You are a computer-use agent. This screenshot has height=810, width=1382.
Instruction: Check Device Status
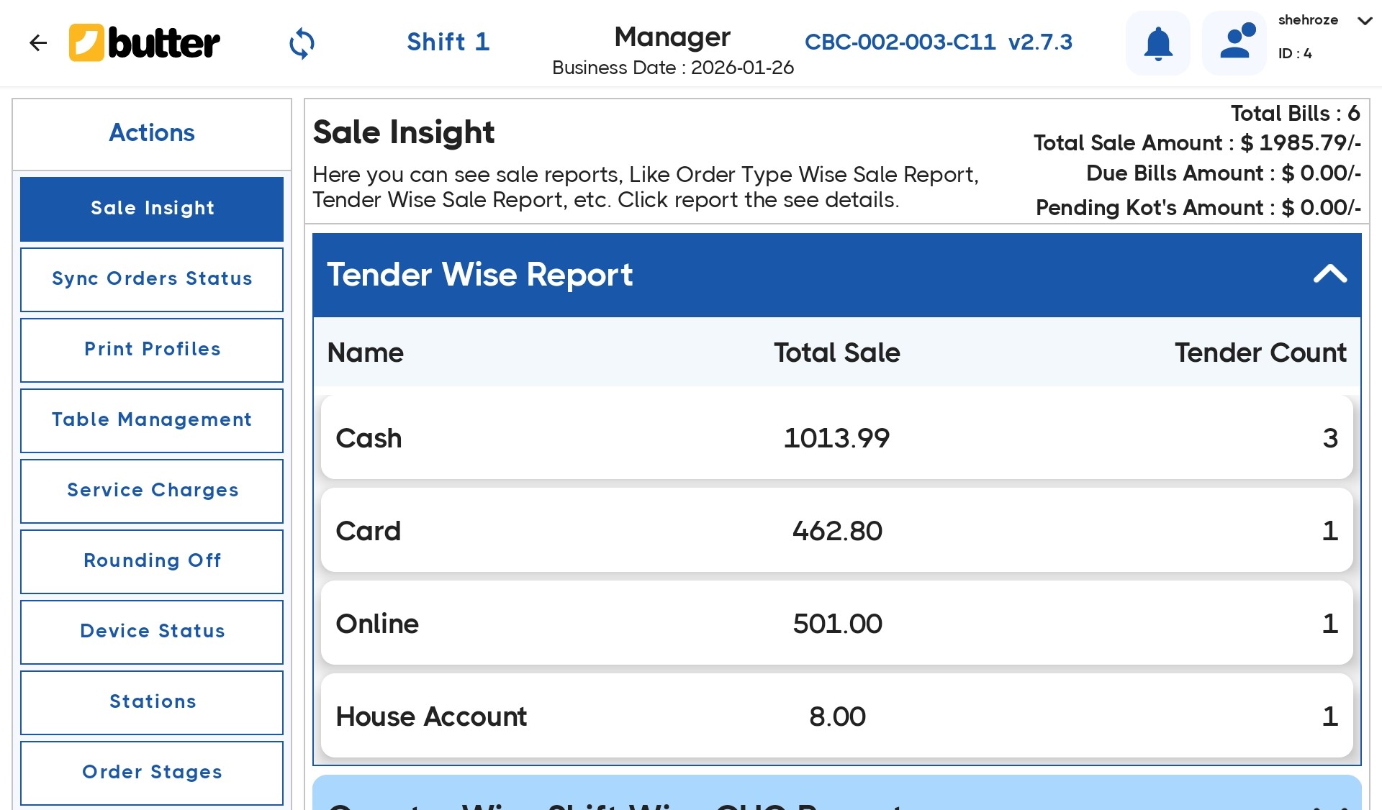(152, 632)
